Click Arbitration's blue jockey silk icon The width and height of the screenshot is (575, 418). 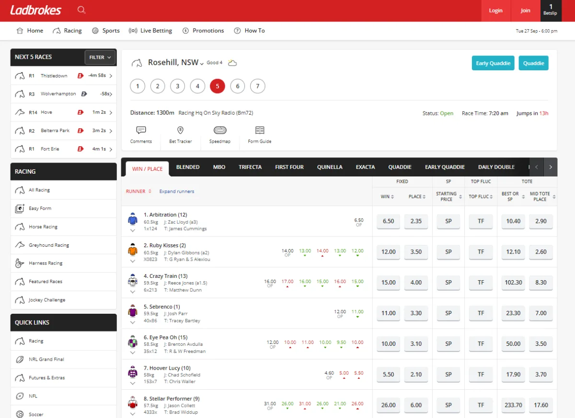coord(133,220)
